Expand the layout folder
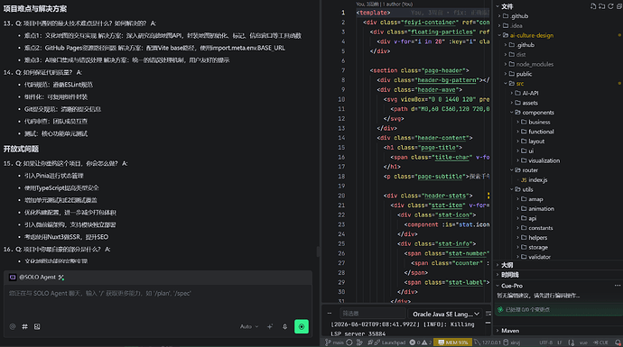This screenshot has width=623, height=347. pyautogui.click(x=558, y=142)
